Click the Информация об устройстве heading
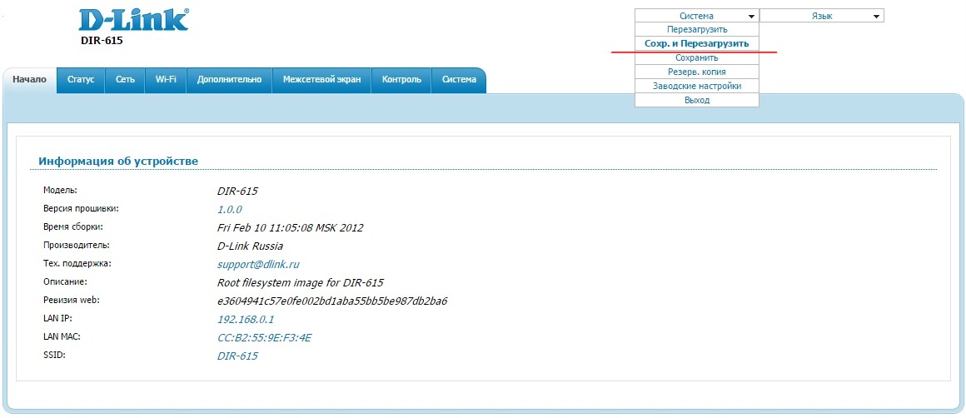Image resolution: width=966 pixels, height=418 pixels. click(118, 162)
